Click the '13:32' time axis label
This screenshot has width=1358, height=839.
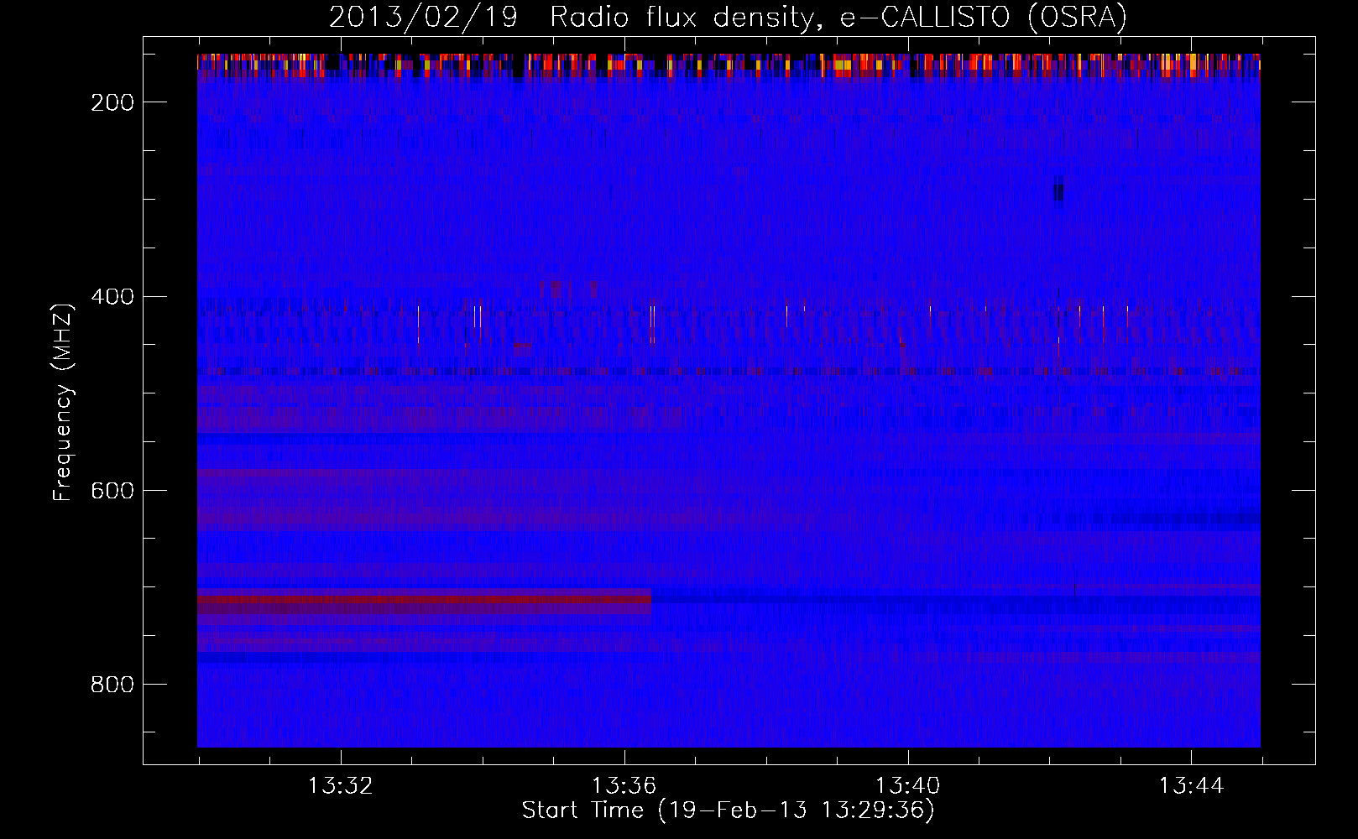pyautogui.click(x=340, y=786)
